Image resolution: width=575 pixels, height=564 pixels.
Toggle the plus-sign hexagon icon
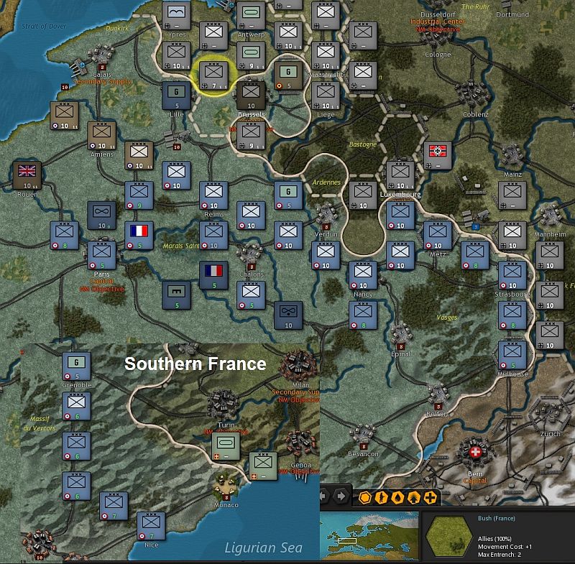[431, 497]
